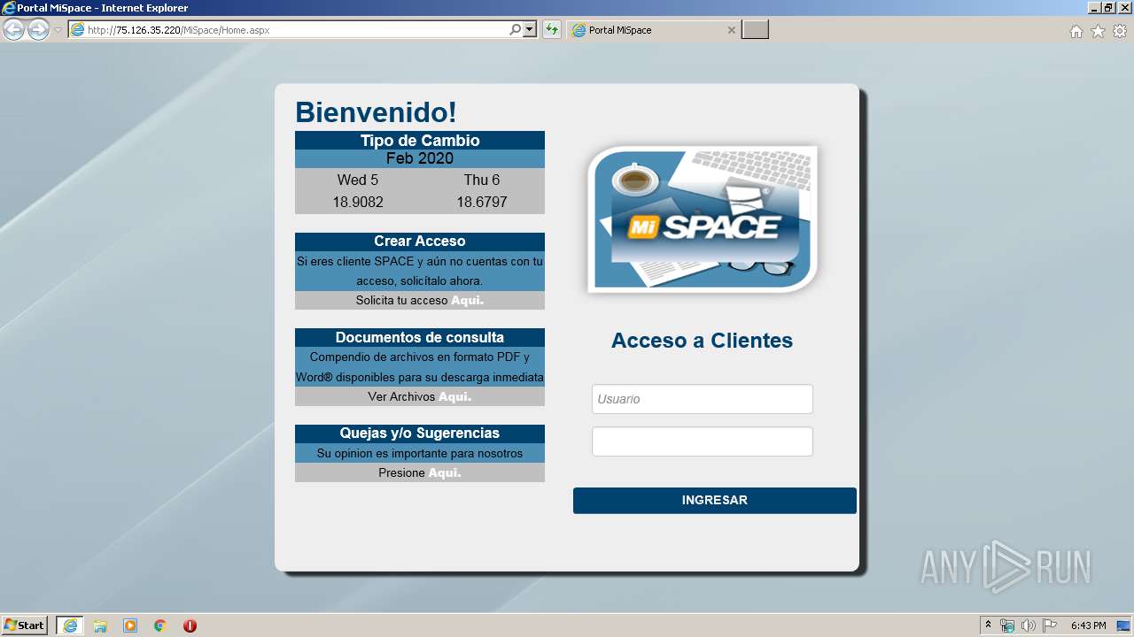The image size is (1134, 637).
Task: Expand the address bar autocomplete dropdown
Action: point(530,30)
